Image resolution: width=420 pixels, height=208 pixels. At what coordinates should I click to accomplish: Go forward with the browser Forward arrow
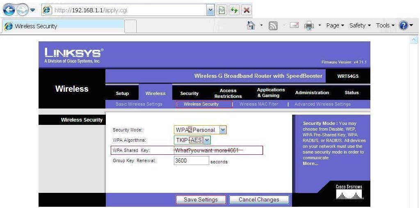(22, 10)
